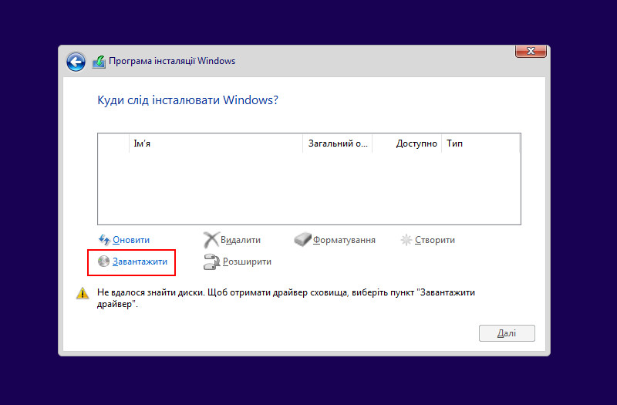Viewport: 617px width, 405px height.
Task: Refresh the disk list via Оновити link
Action: [x=131, y=240]
